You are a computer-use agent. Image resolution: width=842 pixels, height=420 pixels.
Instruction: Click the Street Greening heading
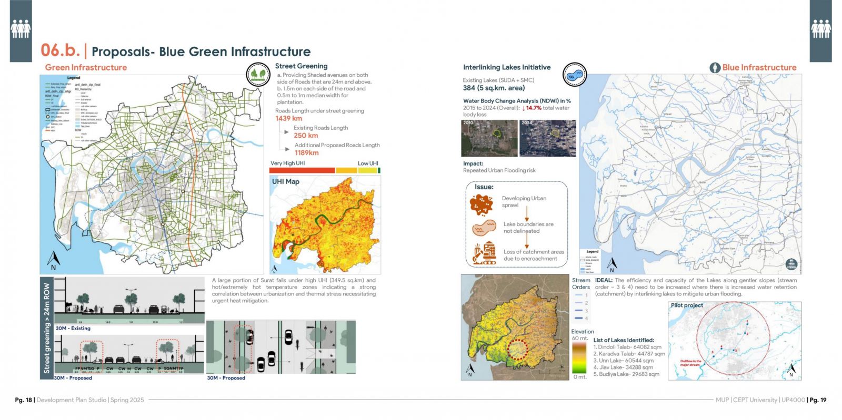click(301, 66)
